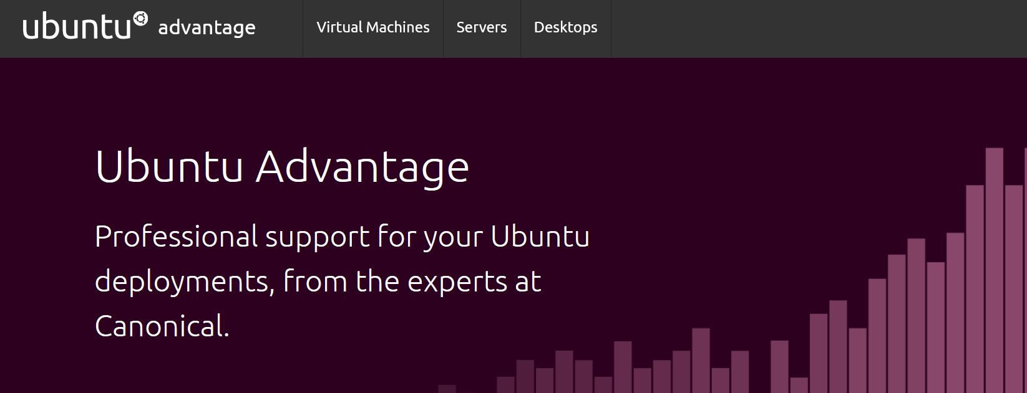Open the Virtual Machines section

pos(372,27)
